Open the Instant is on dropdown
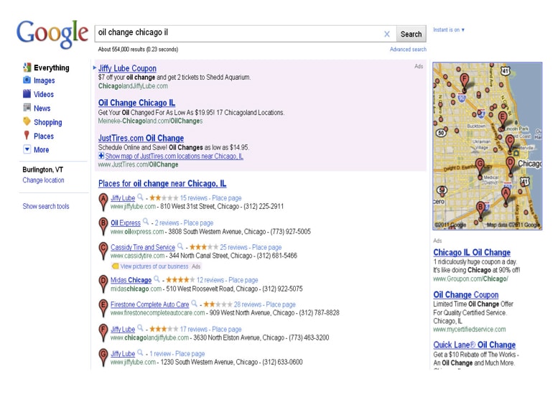This screenshot has height=395, width=558. click(x=449, y=30)
